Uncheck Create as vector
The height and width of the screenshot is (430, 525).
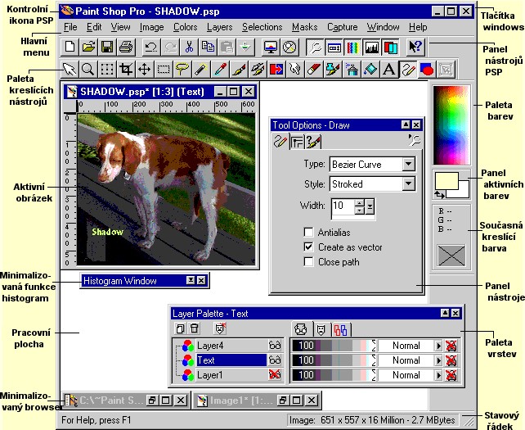[308, 247]
